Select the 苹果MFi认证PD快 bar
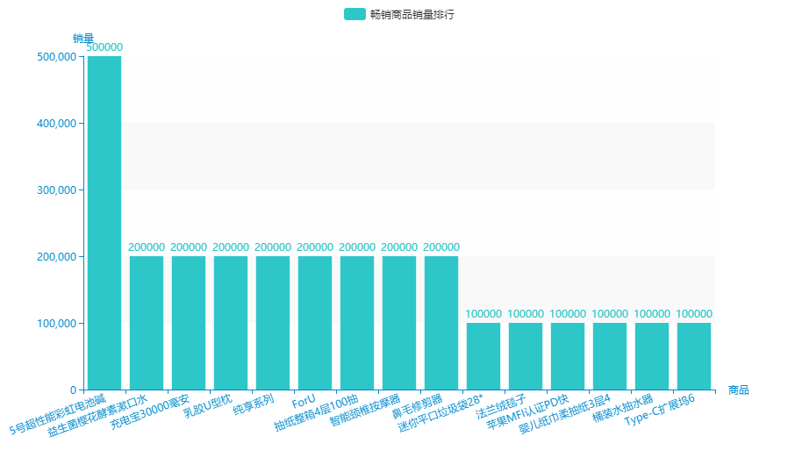The height and width of the screenshot is (465, 795). click(568, 356)
